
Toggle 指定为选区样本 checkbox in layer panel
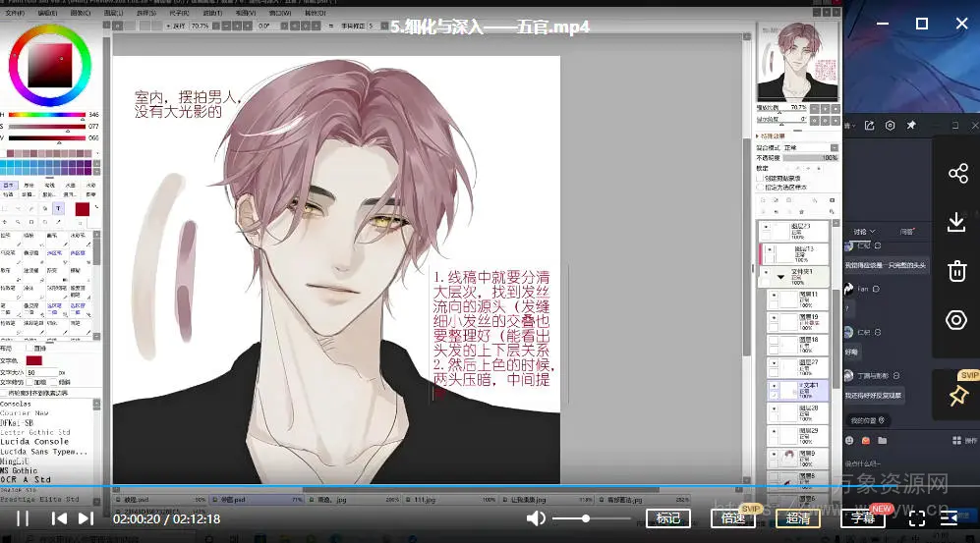[x=760, y=187]
